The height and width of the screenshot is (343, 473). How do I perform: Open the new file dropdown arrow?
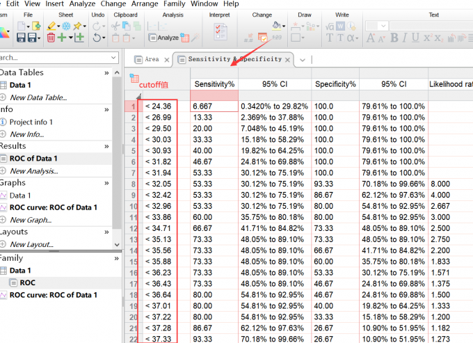(x=28, y=26)
